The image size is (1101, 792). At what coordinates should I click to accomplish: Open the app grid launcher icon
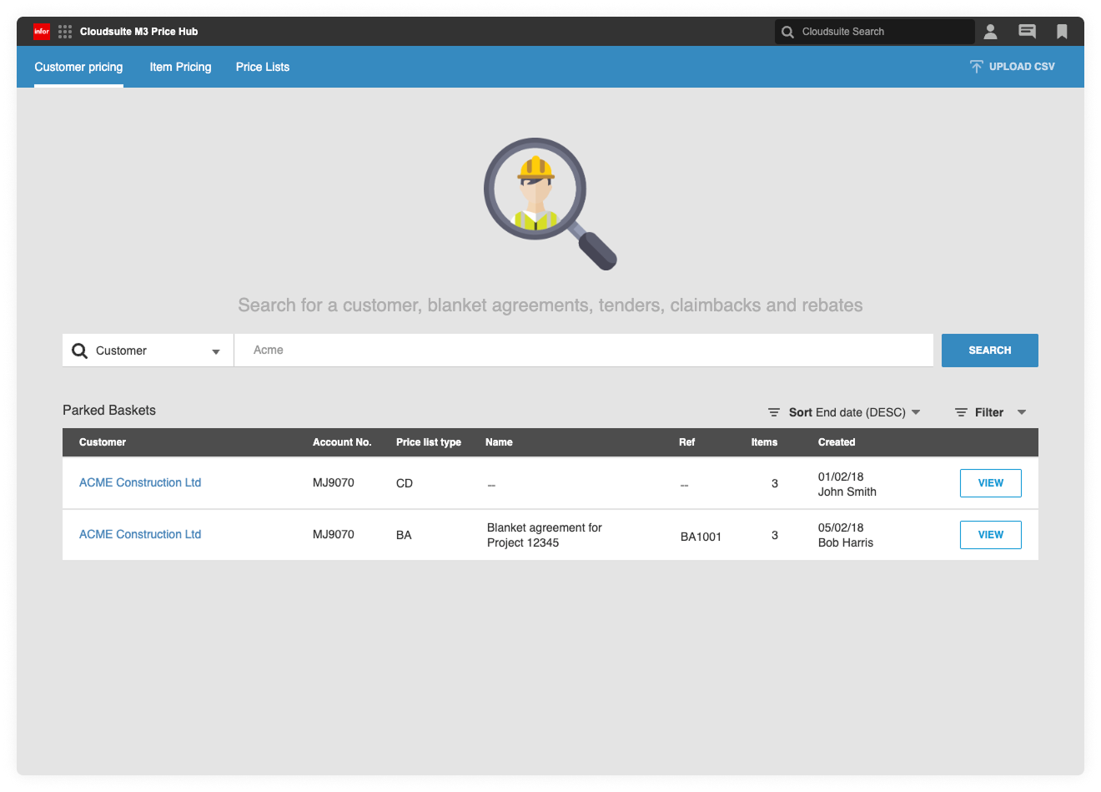tap(65, 32)
